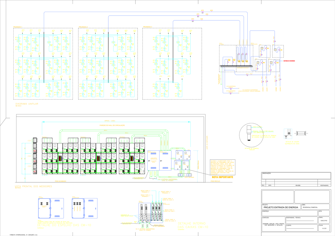Click the PAREDE DO HALL DE CIRCULAÇÃO label

pyautogui.click(x=112, y=126)
